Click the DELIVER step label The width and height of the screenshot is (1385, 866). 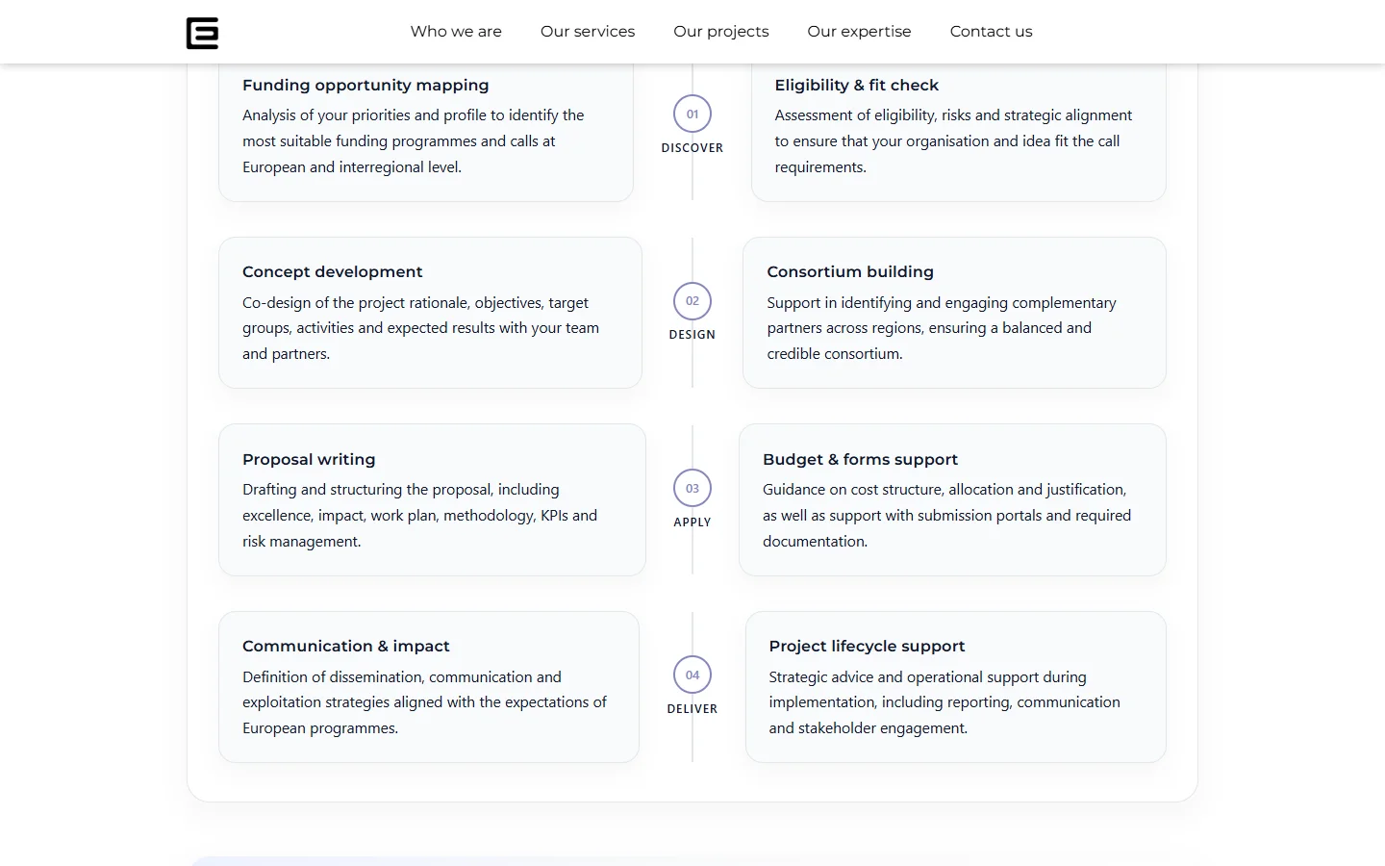(692, 709)
